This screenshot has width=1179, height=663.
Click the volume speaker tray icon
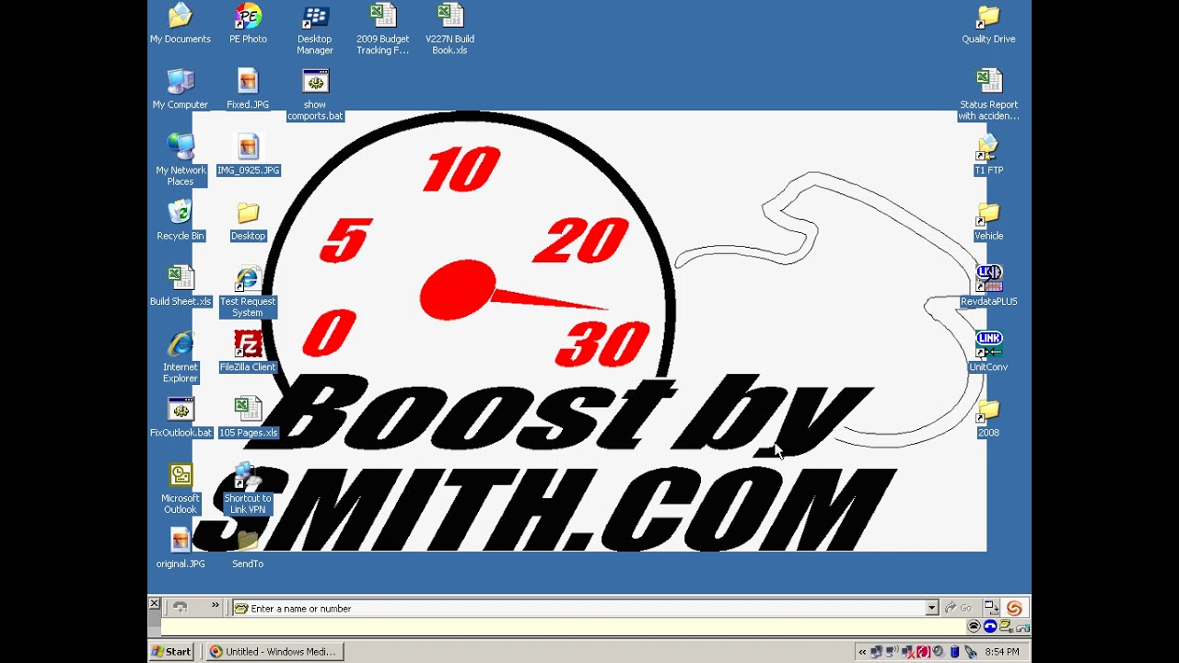tap(939, 652)
